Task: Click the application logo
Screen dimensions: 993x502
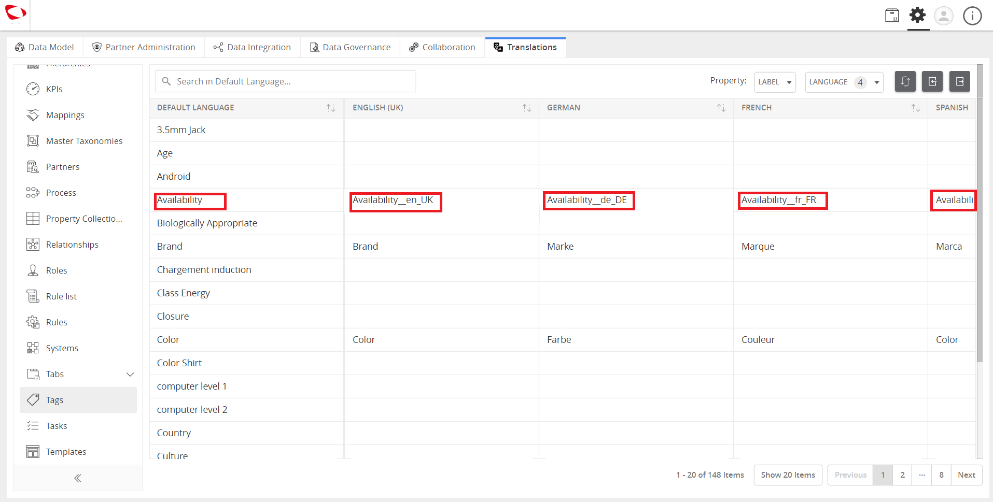Action: (x=16, y=13)
